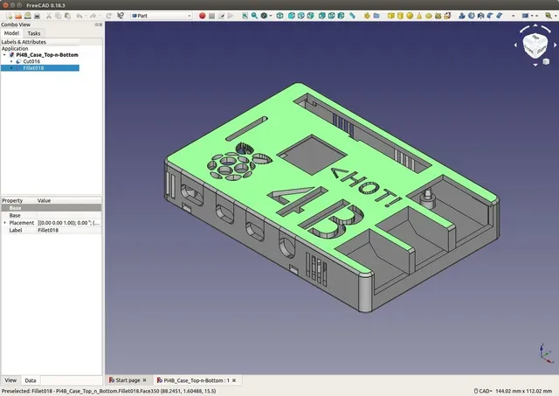Collapse the Pi4B_Case_Top-n-Bottom document node
This screenshot has width=559, height=396.
click(4, 55)
